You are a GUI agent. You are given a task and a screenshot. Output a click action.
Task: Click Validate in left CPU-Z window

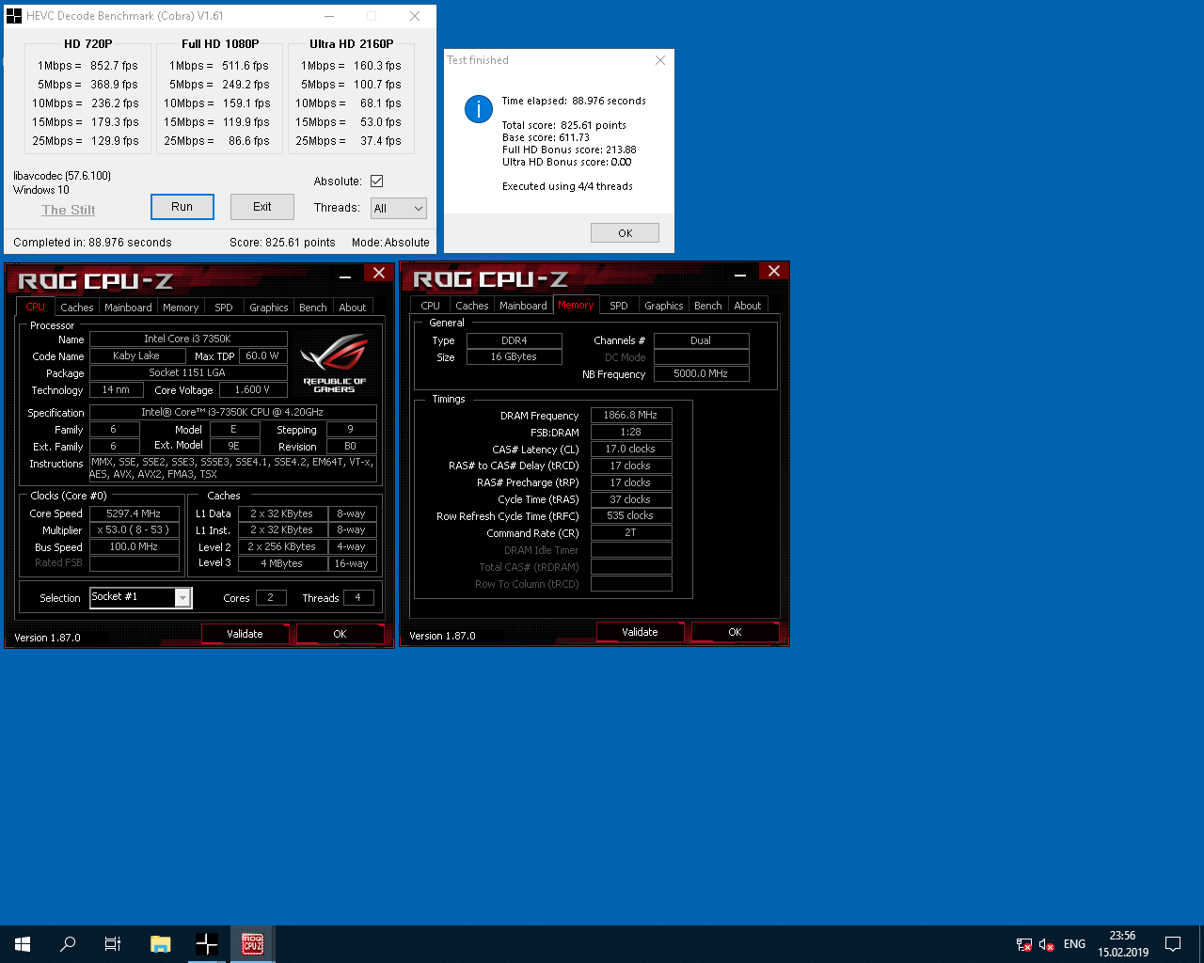point(245,634)
